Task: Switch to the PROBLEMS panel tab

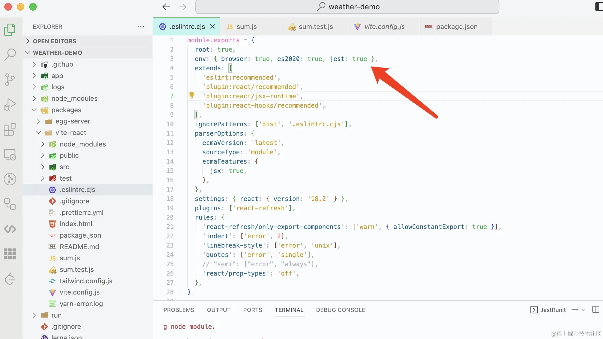Action: tap(179, 310)
